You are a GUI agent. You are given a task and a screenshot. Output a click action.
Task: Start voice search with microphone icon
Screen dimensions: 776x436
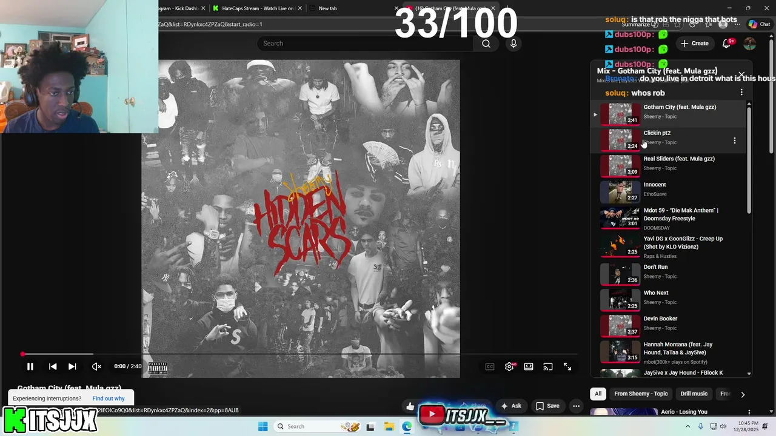[x=513, y=44]
